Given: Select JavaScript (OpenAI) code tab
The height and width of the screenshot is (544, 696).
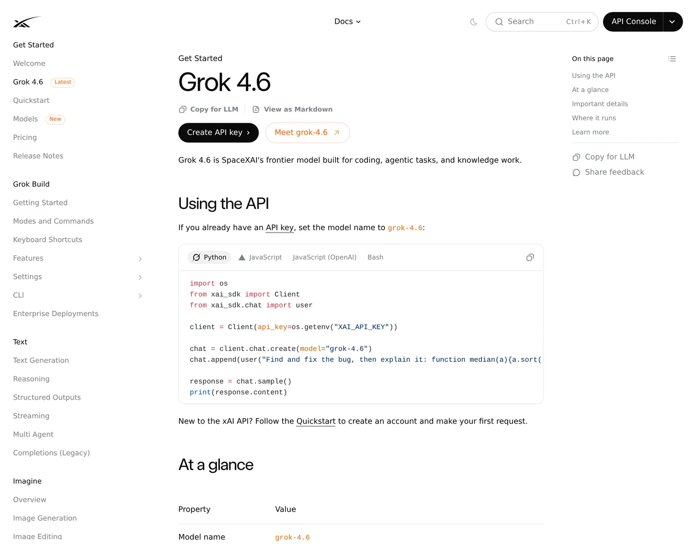Looking at the screenshot, I should [325, 258].
